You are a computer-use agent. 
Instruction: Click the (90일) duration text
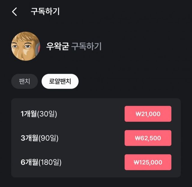click(49, 138)
